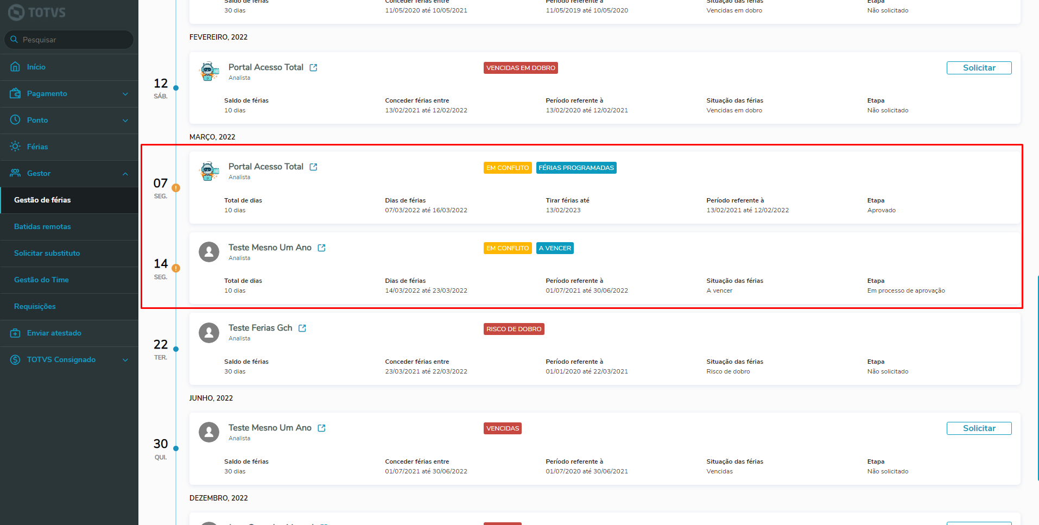The height and width of the screenshot is (525, 1039).
Task: Click the 'Aprovado' etapa value
Action: coord(882,211)
